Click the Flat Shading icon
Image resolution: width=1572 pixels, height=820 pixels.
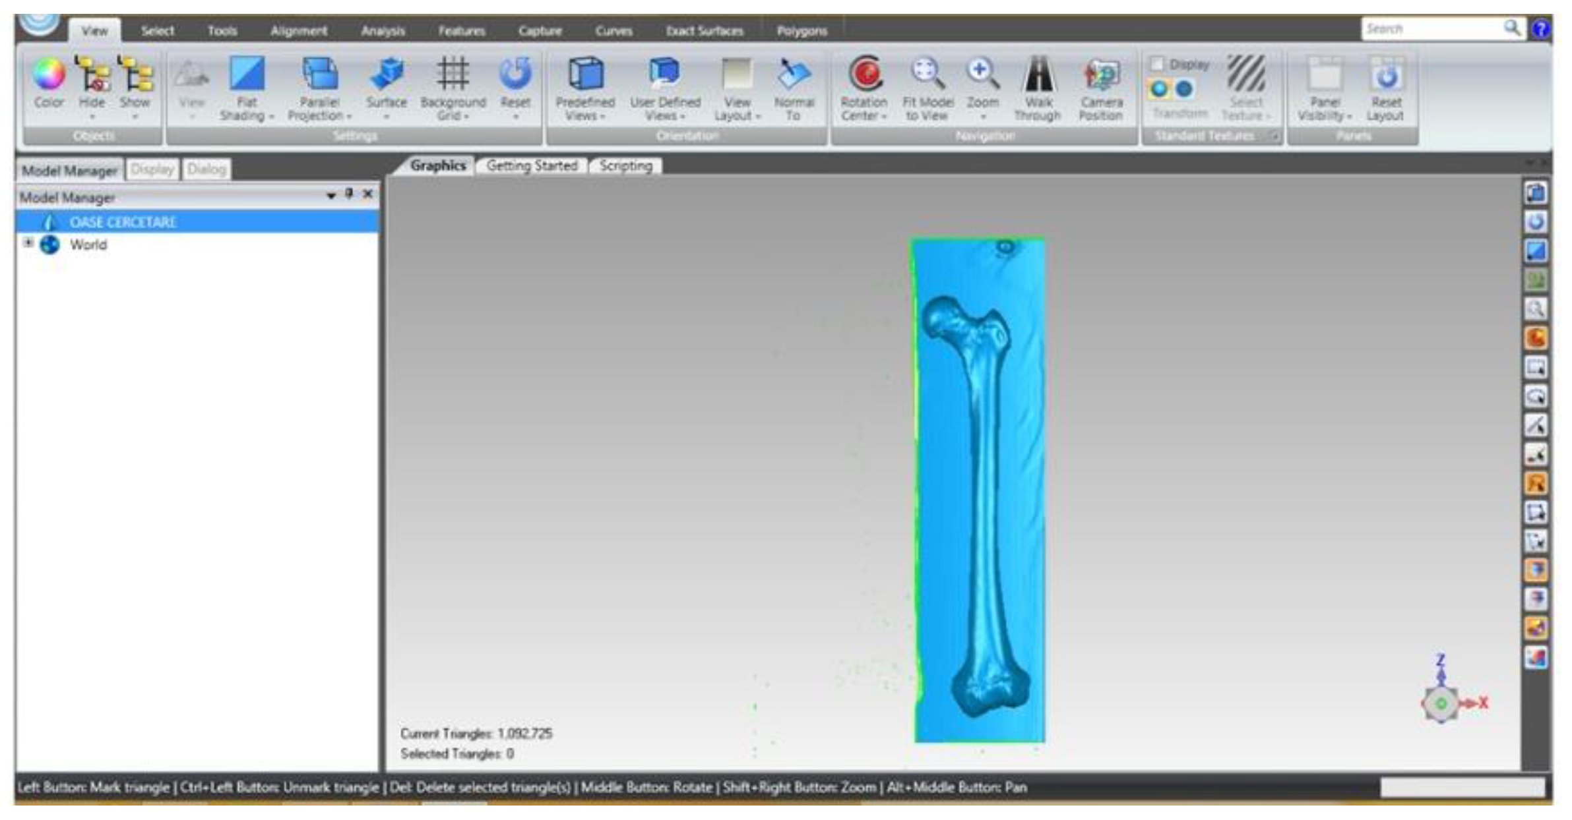tap(247, 74)
